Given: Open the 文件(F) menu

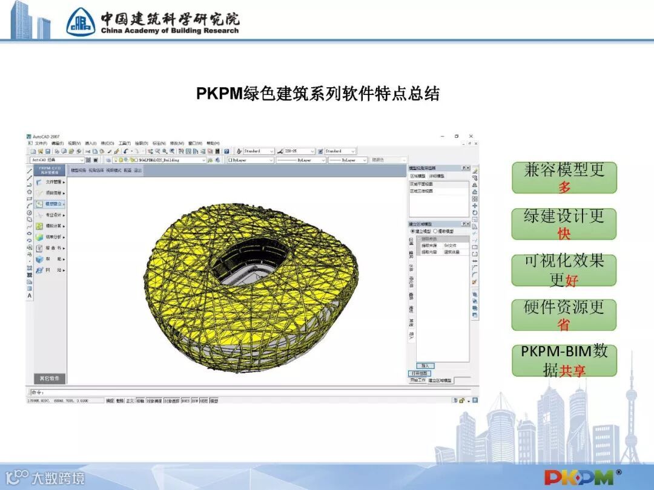Looking at the screenshot, I should (41, 143).
